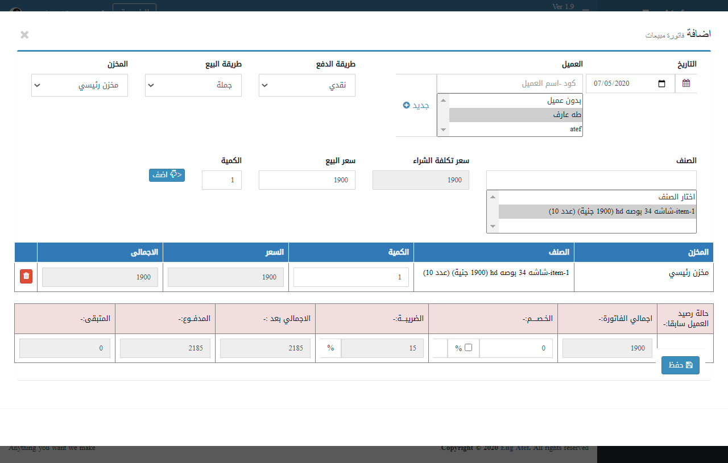
Task: Click 'جديد' to add new customer
Action: [416, 105]
